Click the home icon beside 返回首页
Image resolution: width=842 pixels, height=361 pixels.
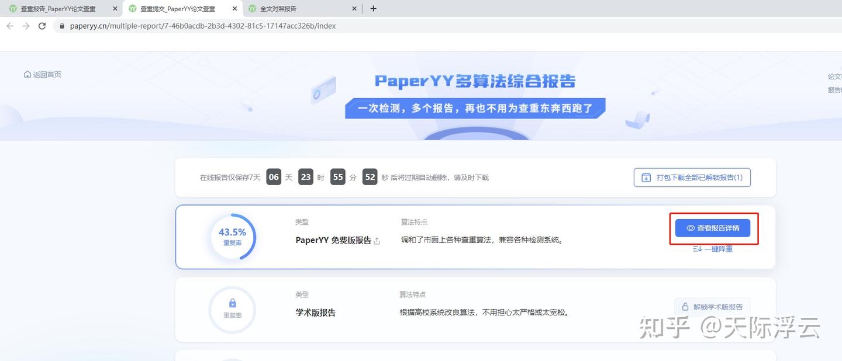pyautogui.click(x=27, y=74)
